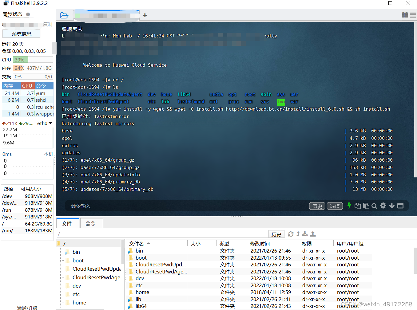The height and width of the screenshot is (310, 417).
Task: Switch to grid layout view icon
Action: pyautogui.click(x=405, y=15)
